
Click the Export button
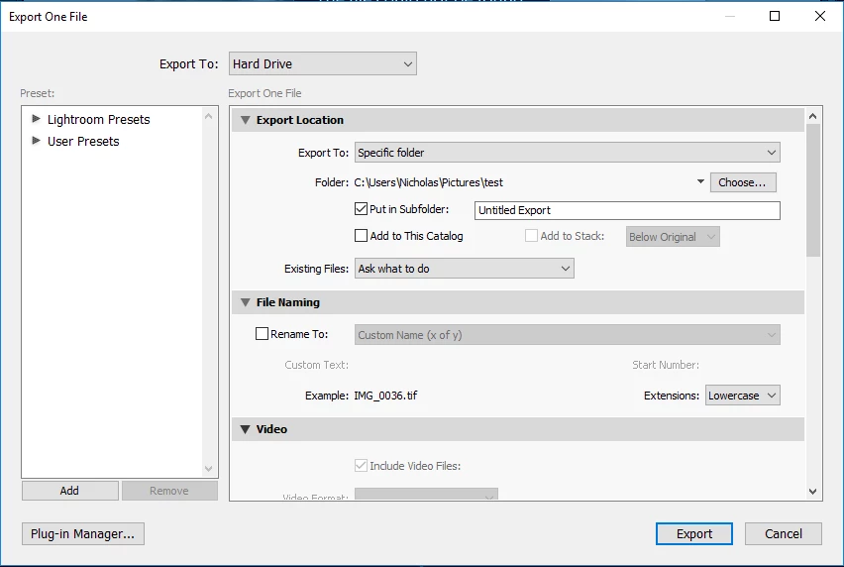(x=693, y=533)
